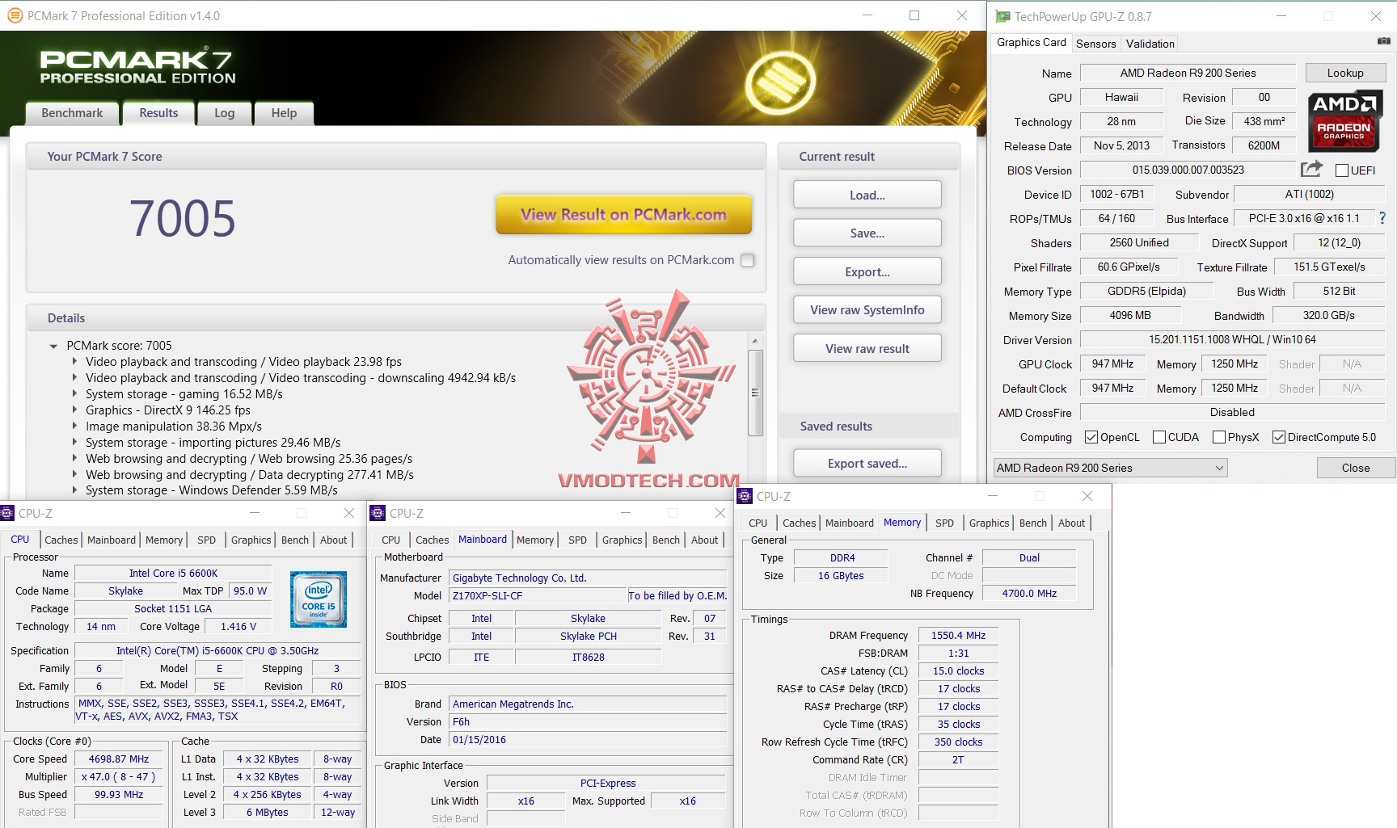The image size is (1397, 828).
Task: Click the PCMark 7 title bar app icon
Action: pyautogui.click(x=14, y=15)
